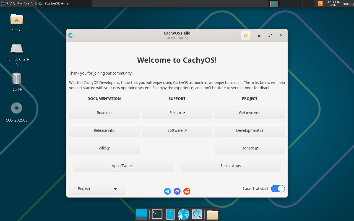Open the Applications menu in top panel
The image size is (354, 221).
[19, 4]
